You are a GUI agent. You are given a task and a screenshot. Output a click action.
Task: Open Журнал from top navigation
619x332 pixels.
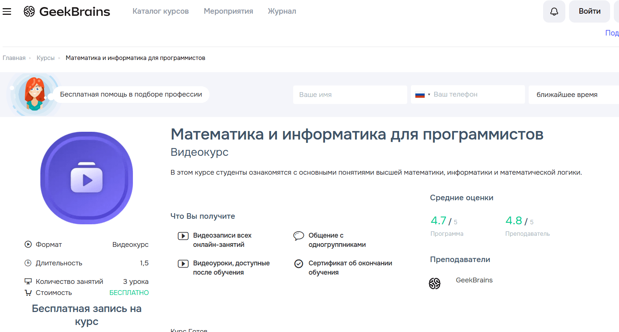[282, 11]
